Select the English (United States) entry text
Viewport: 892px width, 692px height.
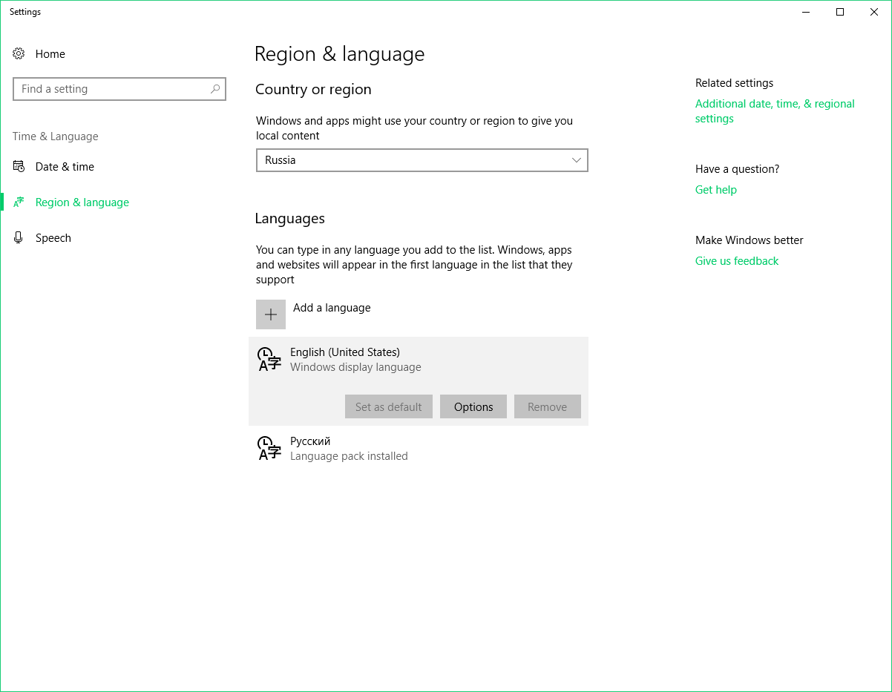[x=345, y=352]
